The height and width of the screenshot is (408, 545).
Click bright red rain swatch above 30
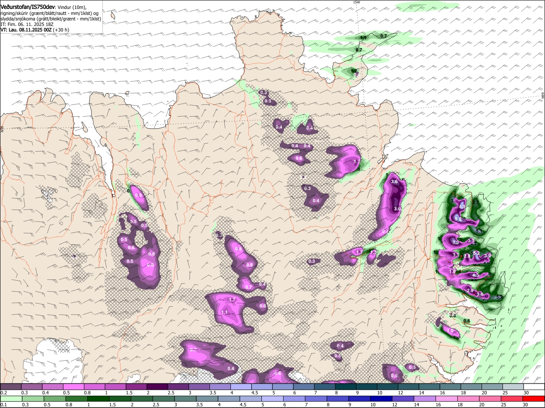click(533, 399)
